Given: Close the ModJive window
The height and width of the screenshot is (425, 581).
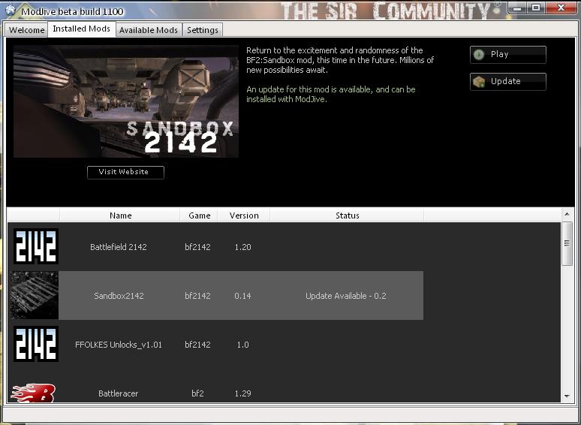Looking at the screenshot, I should point(561,8).
